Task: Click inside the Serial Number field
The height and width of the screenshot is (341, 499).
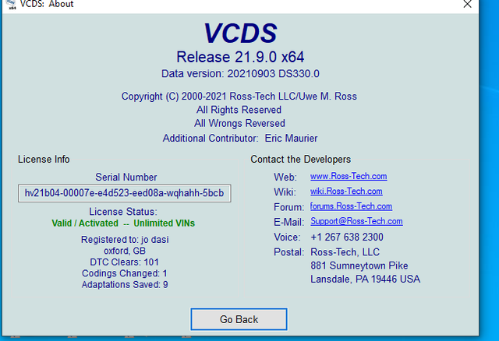Action: point(125,193)
